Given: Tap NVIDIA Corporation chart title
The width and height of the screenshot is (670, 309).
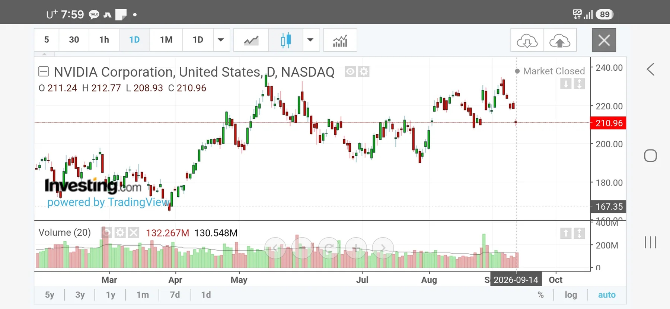Looking at the screenshot, I should (194, 72).
